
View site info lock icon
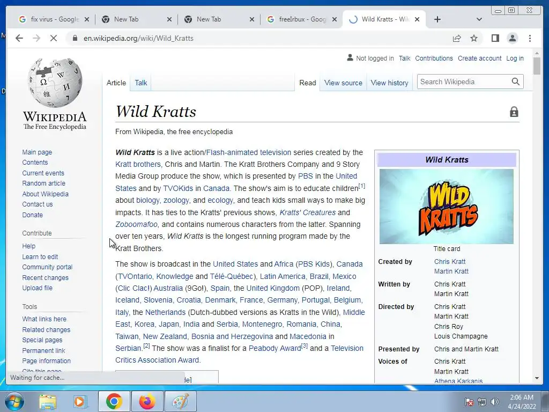coord(75,38)
